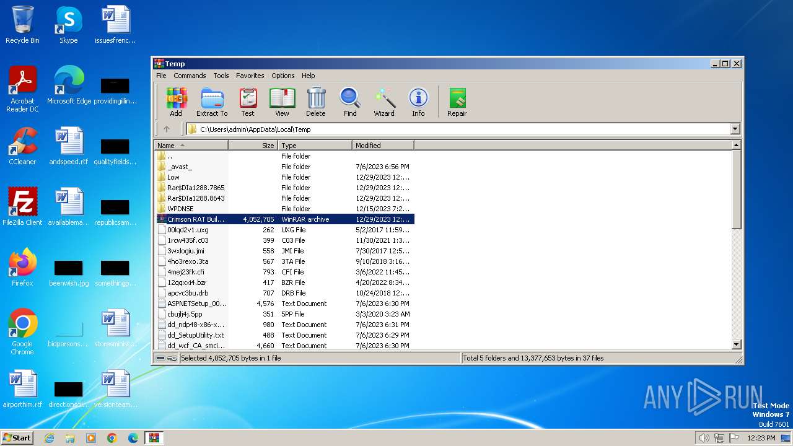Open the Skype desktop shortcut
This screenshot has height=446, width=793.
69,25
